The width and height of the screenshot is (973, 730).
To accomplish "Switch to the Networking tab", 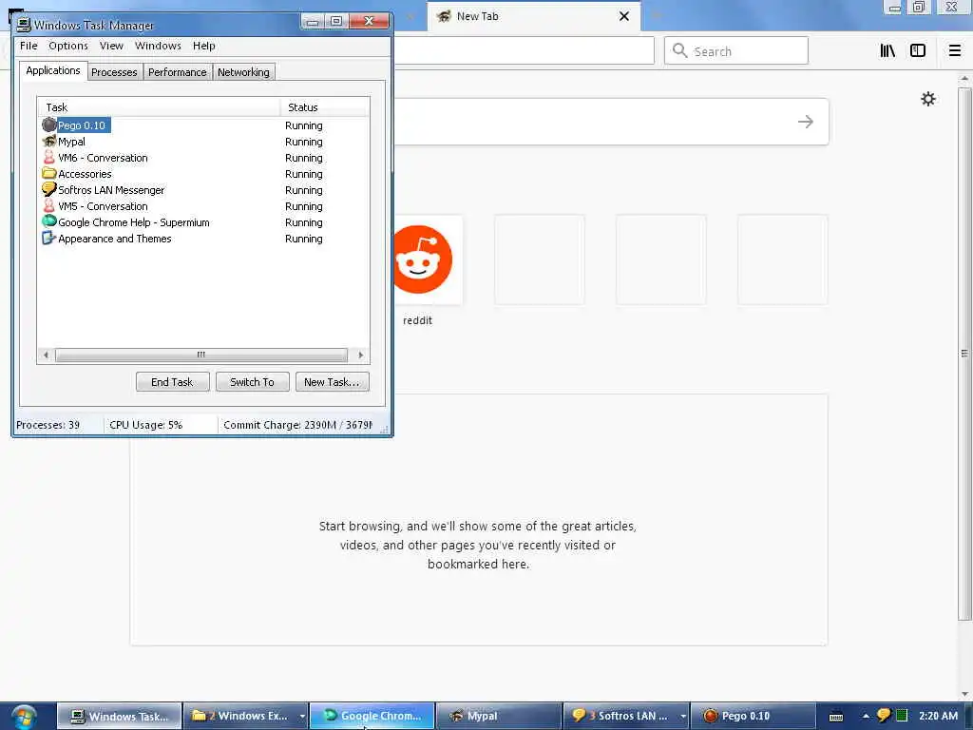I will (243, 72).
